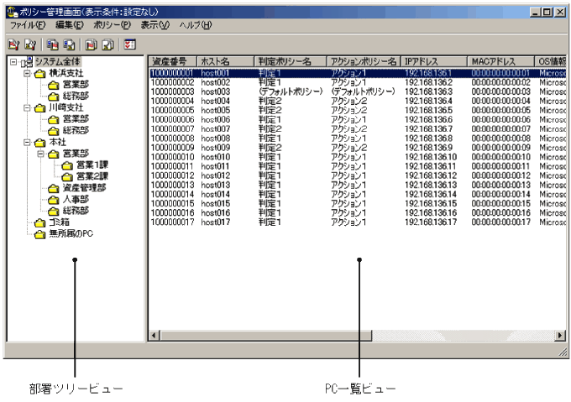
Task: Click folder icon of 営業2課
Action: 67,177
